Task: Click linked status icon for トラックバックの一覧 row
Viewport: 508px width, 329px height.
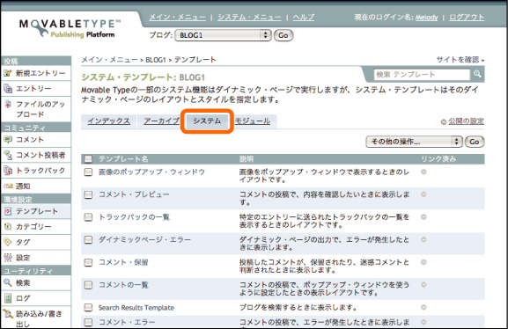Action: point(423,217)
